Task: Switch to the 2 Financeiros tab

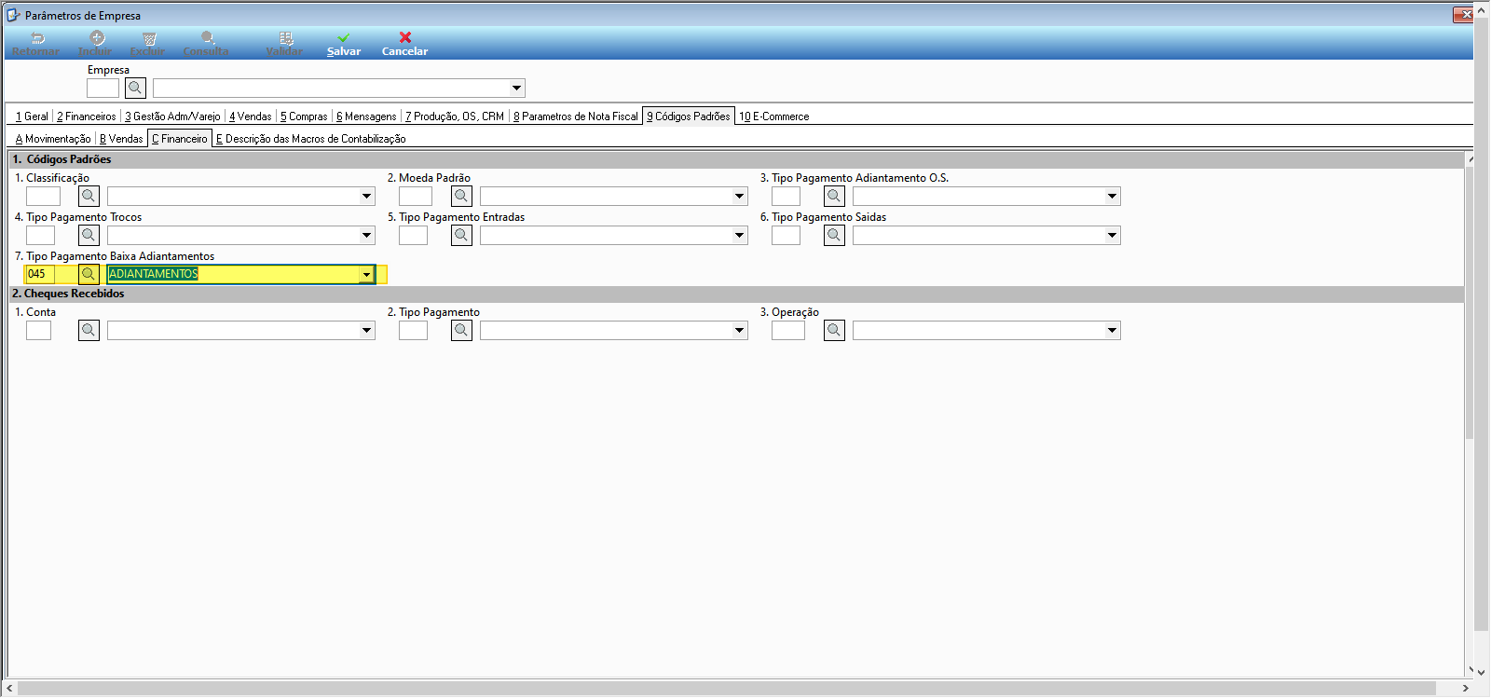Action: [87, 116]
